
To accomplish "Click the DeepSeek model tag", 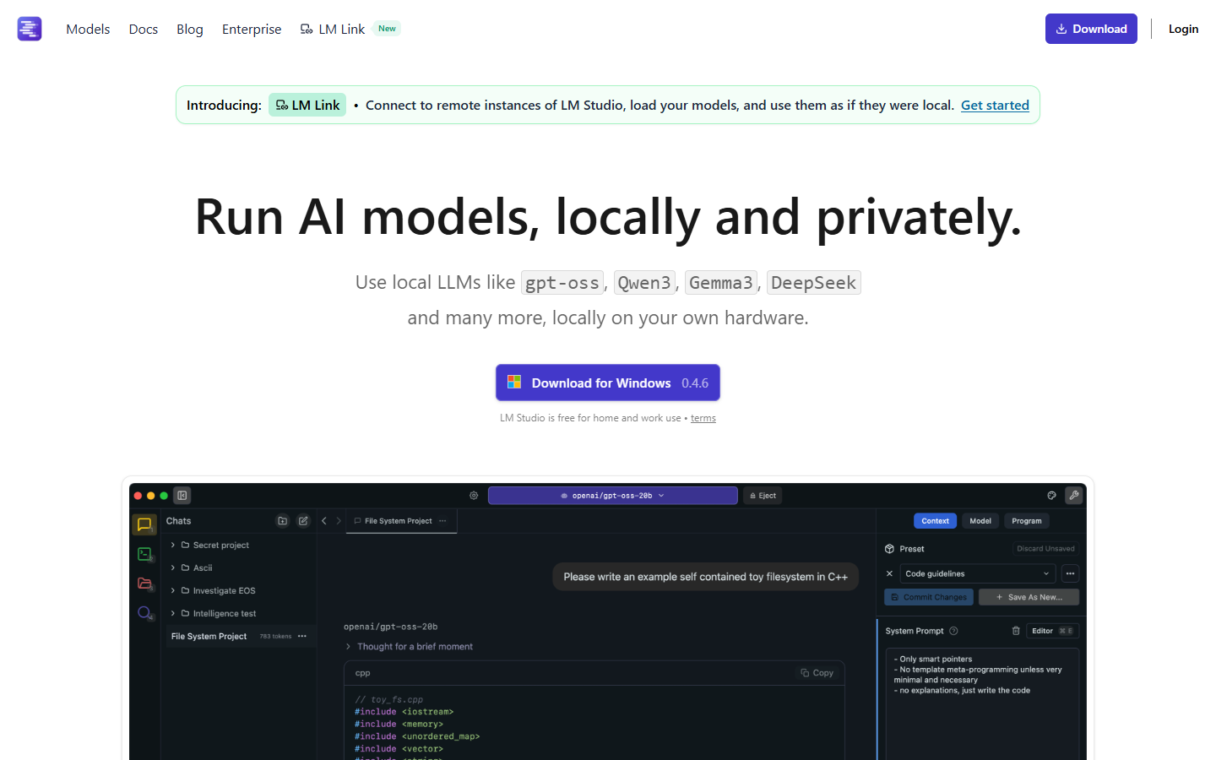I will 813,283.
